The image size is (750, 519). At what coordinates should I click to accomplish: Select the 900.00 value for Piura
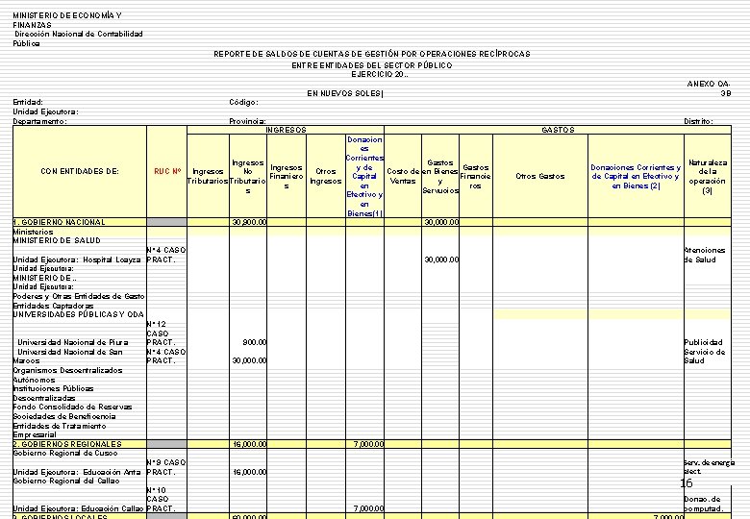point(255,343)
